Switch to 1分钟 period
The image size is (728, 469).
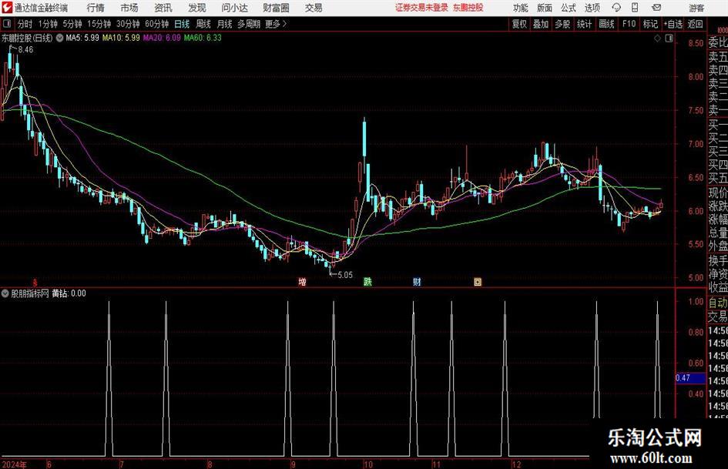[47, 24]
